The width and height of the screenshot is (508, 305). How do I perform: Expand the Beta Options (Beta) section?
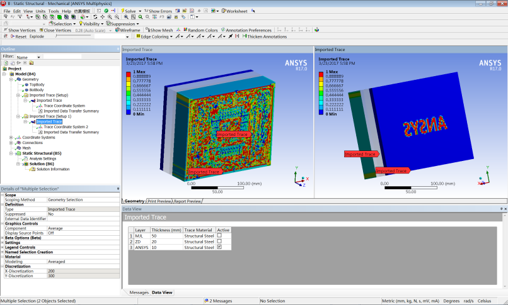[3, 238]
